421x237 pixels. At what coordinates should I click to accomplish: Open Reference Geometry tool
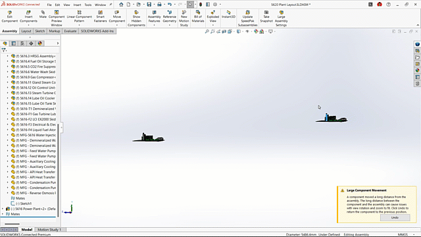click(170, 16)
